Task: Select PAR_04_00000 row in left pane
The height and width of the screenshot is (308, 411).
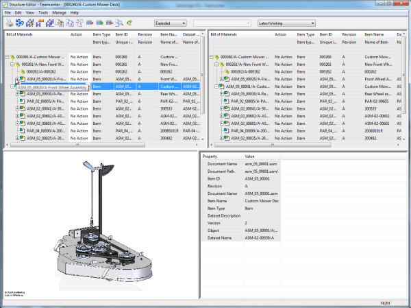Action: click(45, 130)
